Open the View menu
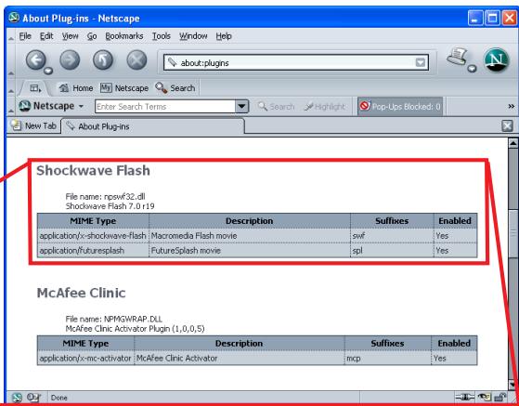The width and height of the screenshot is (519, 406). click(x=71, y=36)
